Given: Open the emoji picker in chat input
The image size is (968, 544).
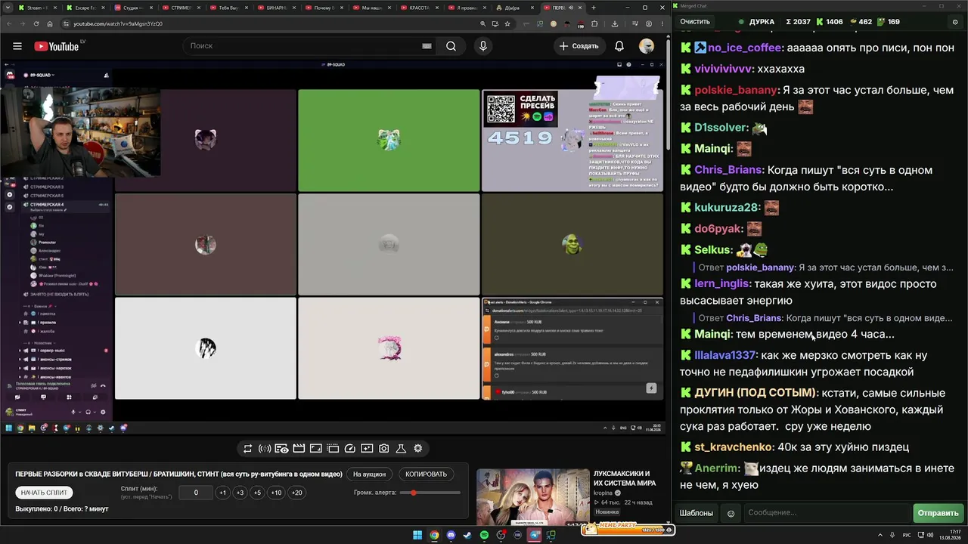Looking at the screenshot, I should point(731,513).
